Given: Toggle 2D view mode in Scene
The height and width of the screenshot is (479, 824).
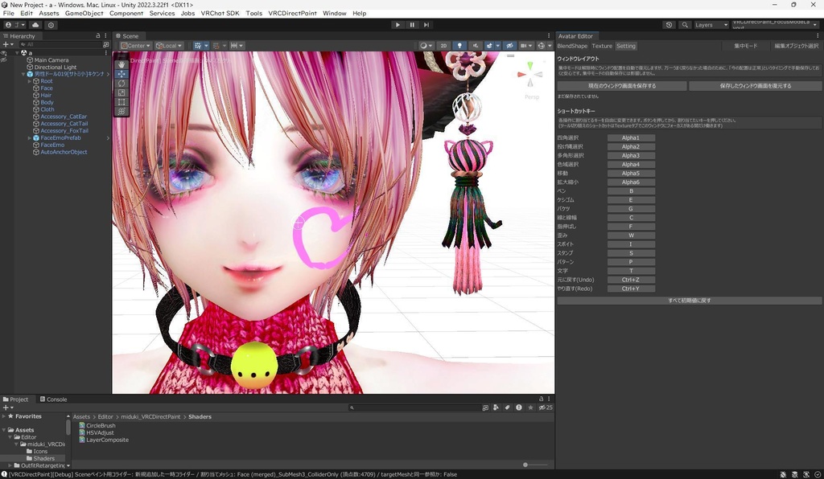Looking at the screenshot, I should [x=443, y=46].
